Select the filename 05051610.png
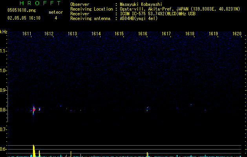The image size is (247, 157). click(x=22, y=11)
